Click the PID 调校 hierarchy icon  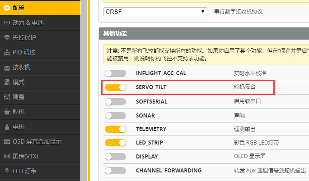7,52
